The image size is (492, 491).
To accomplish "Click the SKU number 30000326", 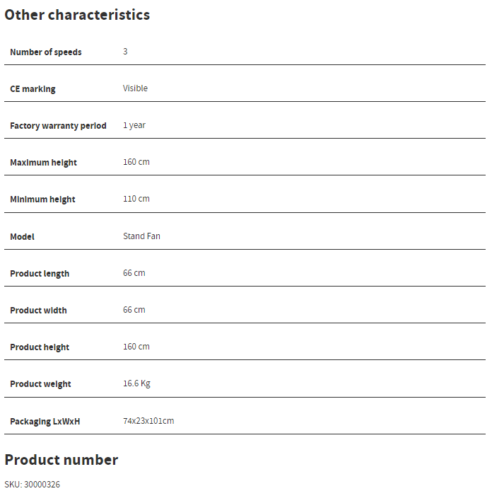I will pos(42,485).
